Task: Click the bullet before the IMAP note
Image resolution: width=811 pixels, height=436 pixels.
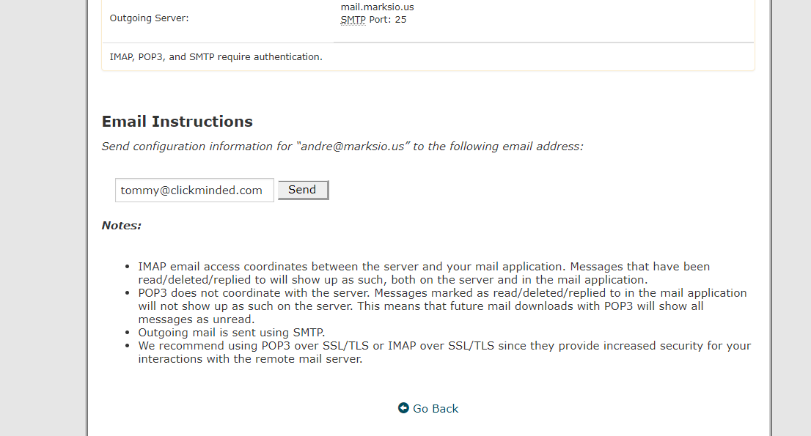Action: (129, 267)
